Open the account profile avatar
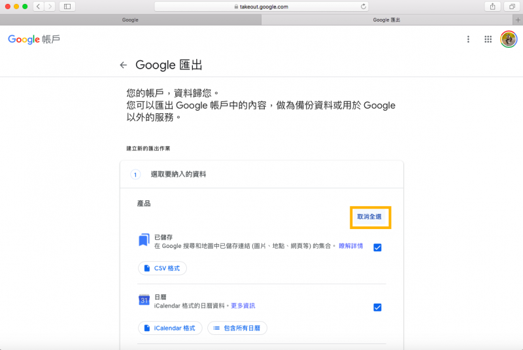 click(509, 39)
